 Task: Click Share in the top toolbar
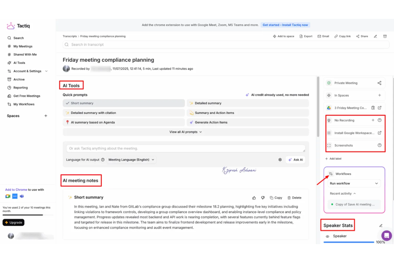362,36
